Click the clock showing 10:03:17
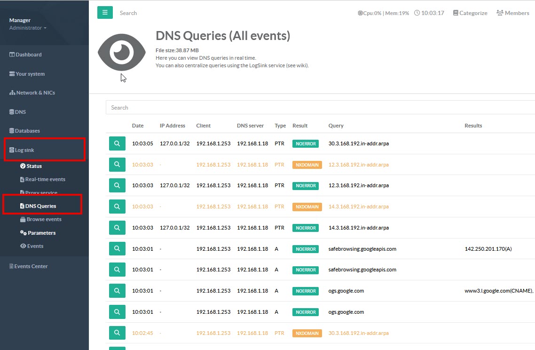This screenshot has width=535, height=350. (429, 13)
